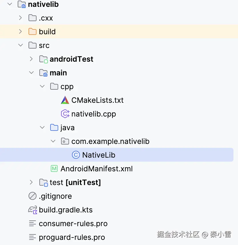The image size is (238, 245).
Task: Click the androidTest source folder icon
Action: (43, 59)
